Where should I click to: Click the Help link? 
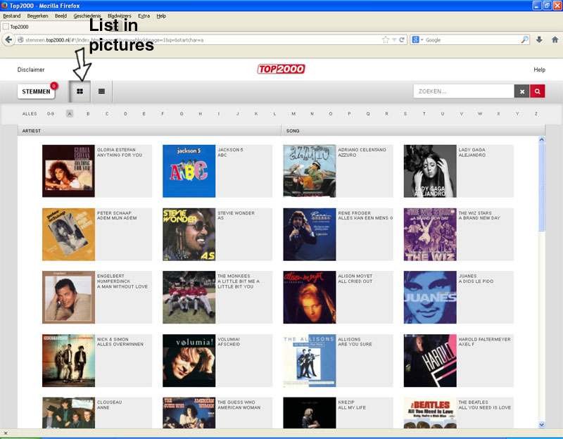point(539,70)
